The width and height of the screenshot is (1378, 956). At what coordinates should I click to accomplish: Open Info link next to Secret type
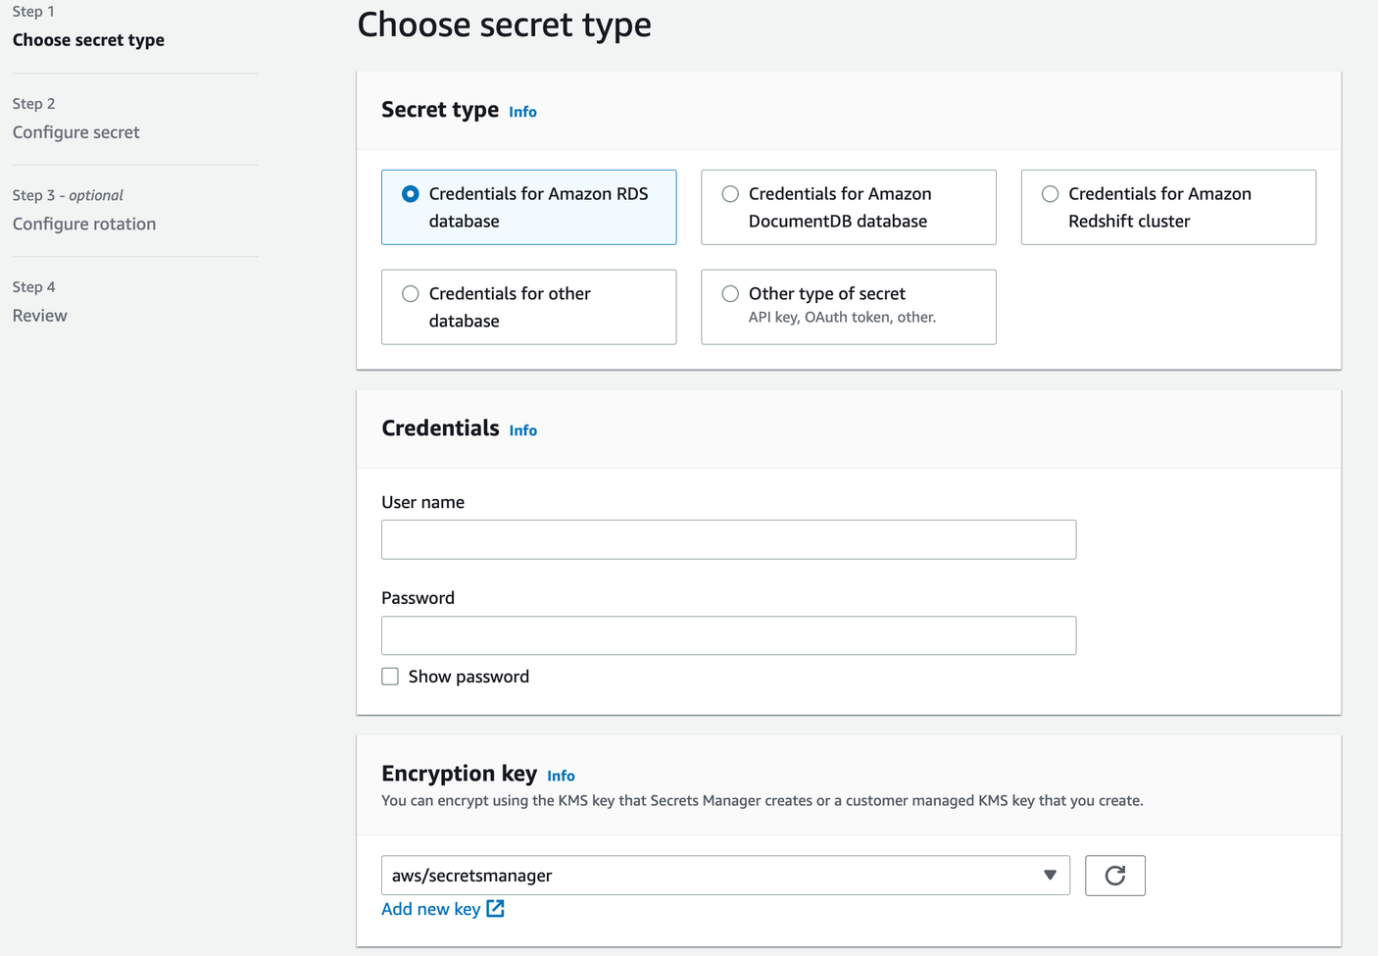[522, 112]
